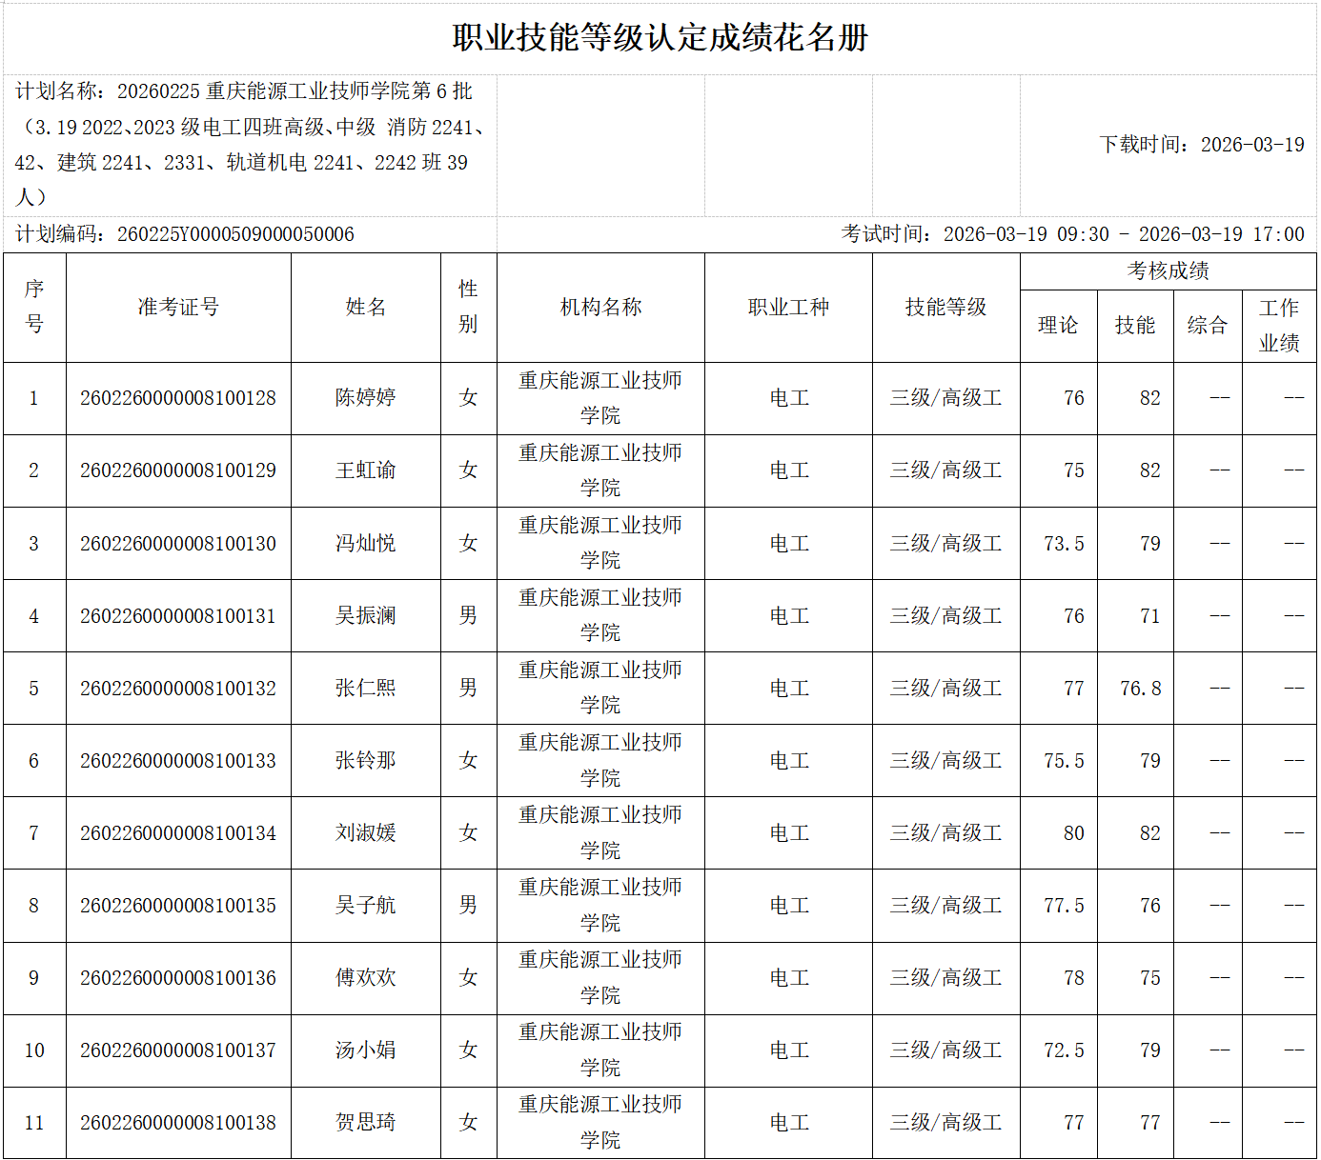The image size is (1321, 1160).
Task: Select the 准考证号 column header
Action: point(178,307)
